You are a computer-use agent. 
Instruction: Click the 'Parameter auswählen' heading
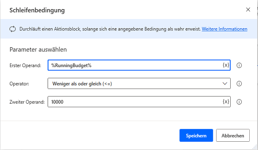click(38, 50)
